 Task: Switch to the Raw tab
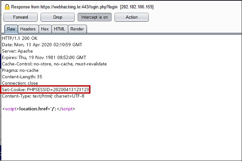tap(11, 29)
